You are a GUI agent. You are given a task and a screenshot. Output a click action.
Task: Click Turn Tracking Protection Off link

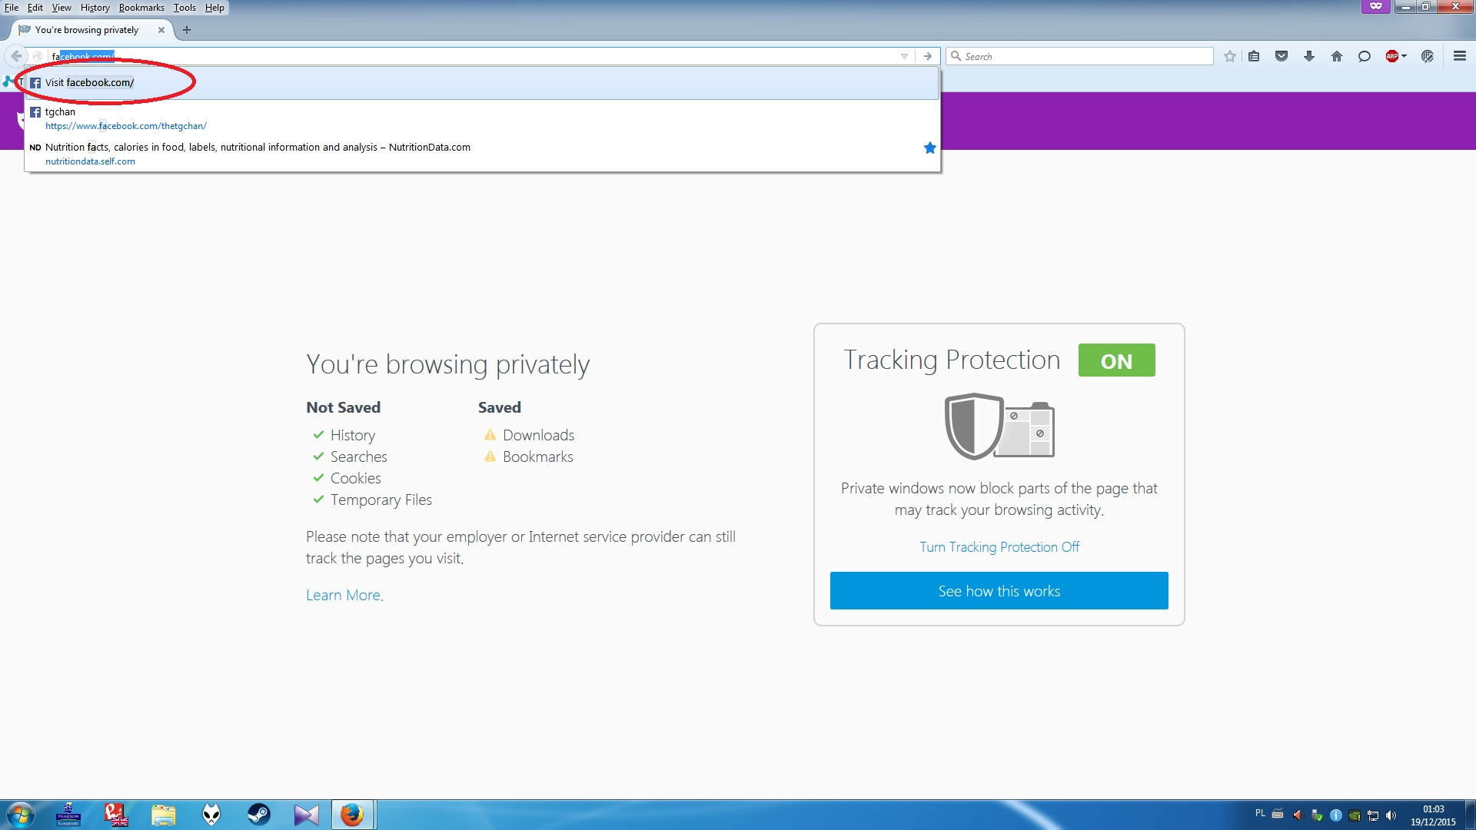pyautogui.click(x=999, y=547)
